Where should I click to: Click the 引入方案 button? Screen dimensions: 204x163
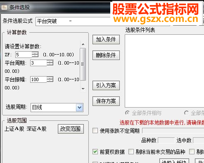point(106,85)
